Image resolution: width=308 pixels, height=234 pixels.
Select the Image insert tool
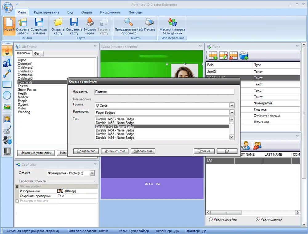tap(7, 106)
